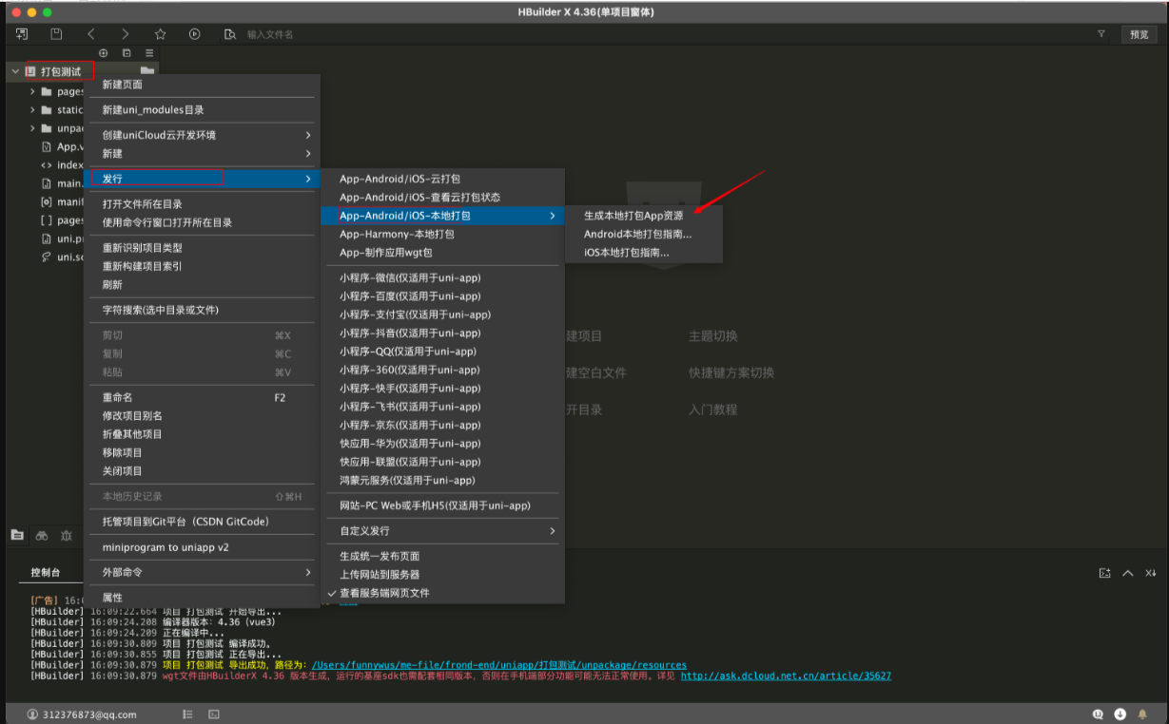1169x724 pixels.
Task: Expand the pages folder
Action: click(32, 92)
